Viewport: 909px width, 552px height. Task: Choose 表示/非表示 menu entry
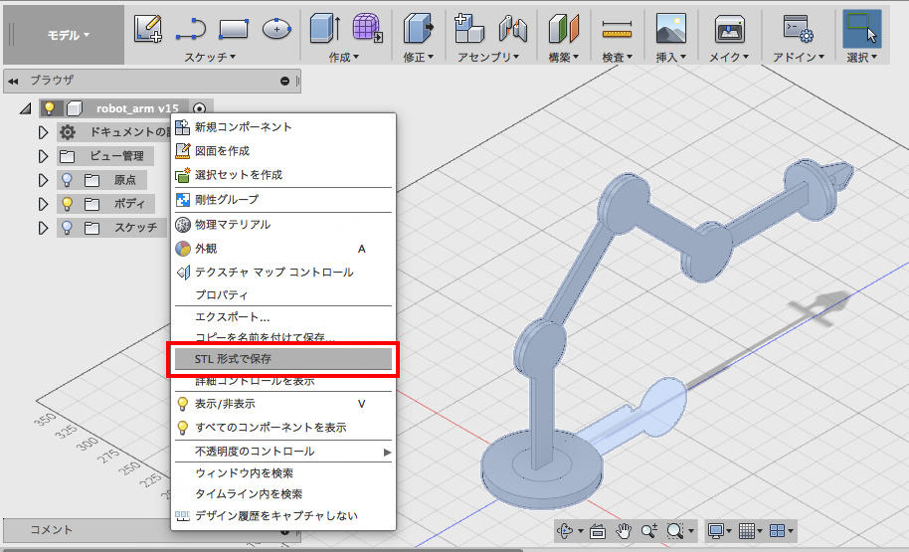[283, 404]
